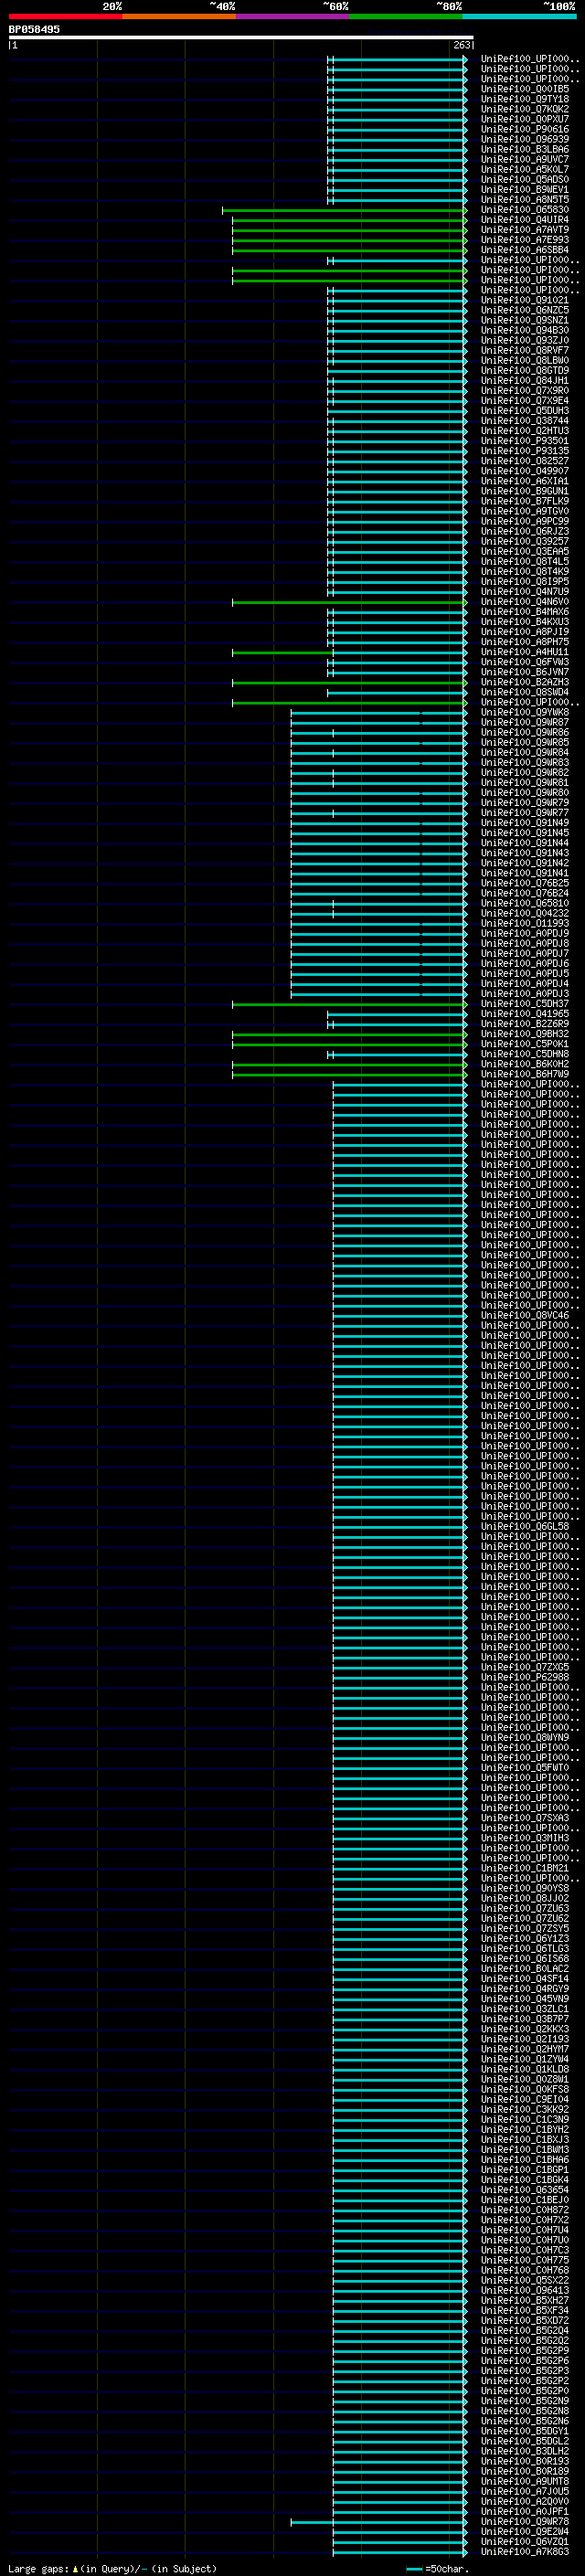Select the label UniRef100_Q91N41
This screenshot has width=585, height=2576.
click(x=524, y=873)
